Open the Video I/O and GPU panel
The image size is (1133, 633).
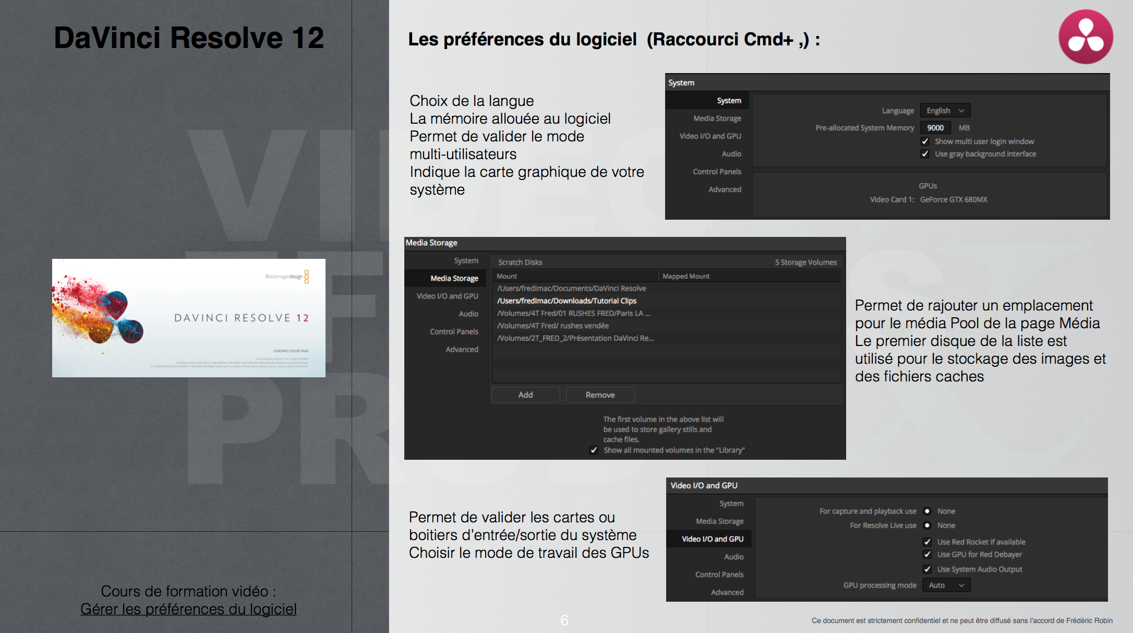[x=713, y=539]
